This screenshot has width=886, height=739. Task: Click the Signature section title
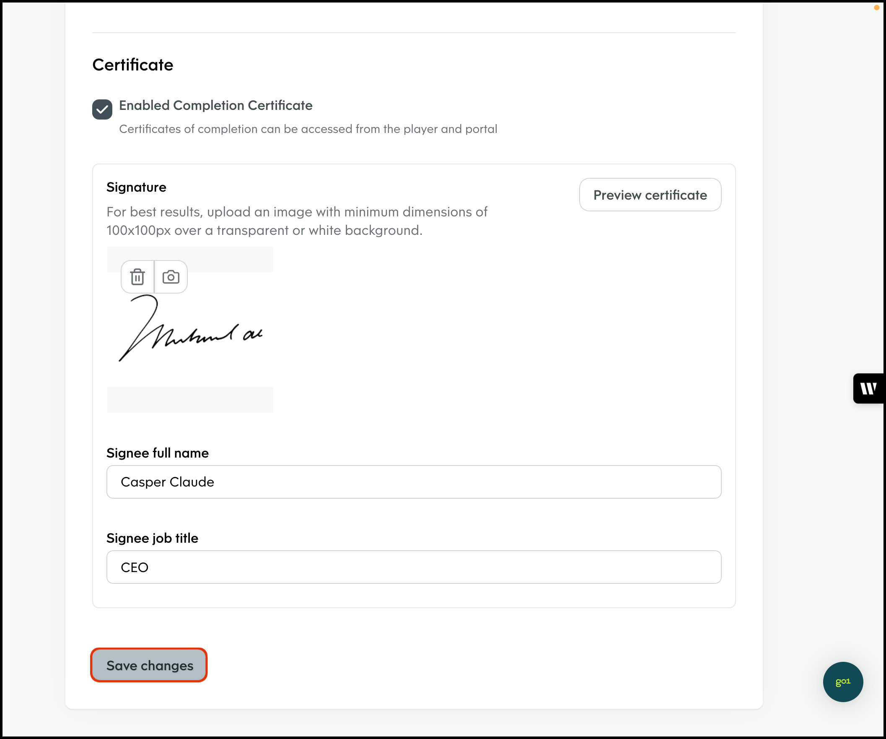pos(136,187)
